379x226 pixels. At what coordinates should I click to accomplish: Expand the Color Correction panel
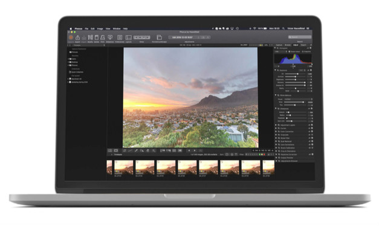click(276, 132)
